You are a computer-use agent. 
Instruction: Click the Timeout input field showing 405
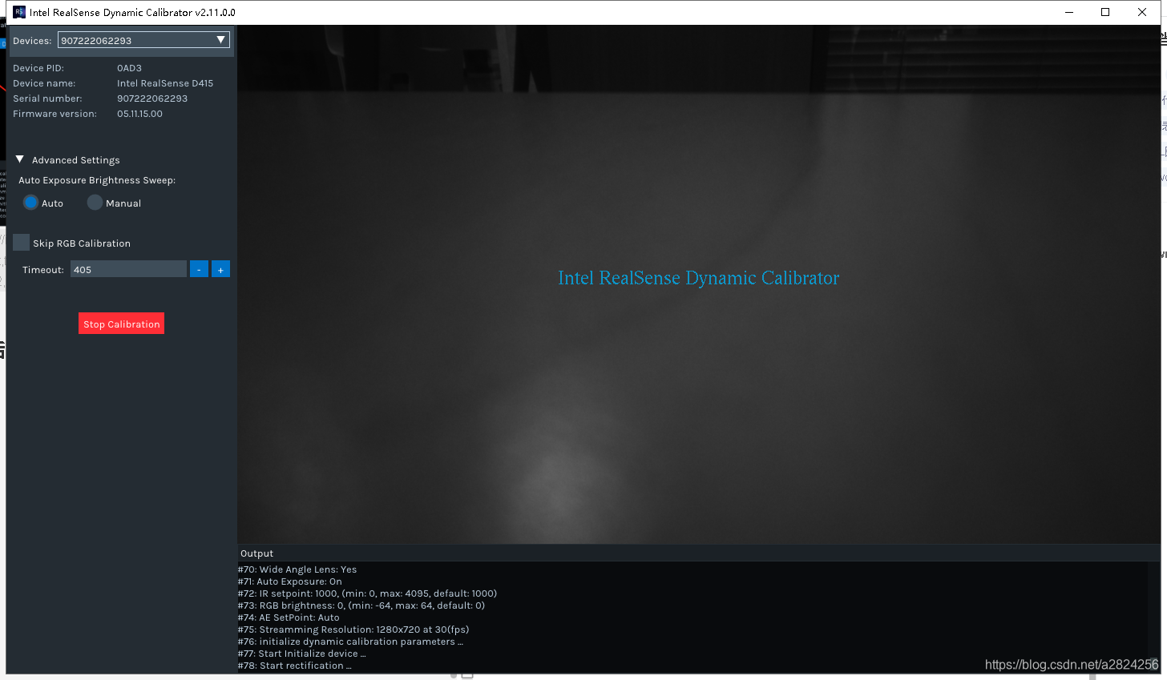(x=128, y=269)
